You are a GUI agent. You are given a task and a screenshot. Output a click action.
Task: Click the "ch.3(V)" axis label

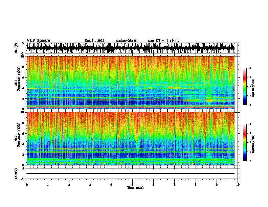click(x=16, y=174)
